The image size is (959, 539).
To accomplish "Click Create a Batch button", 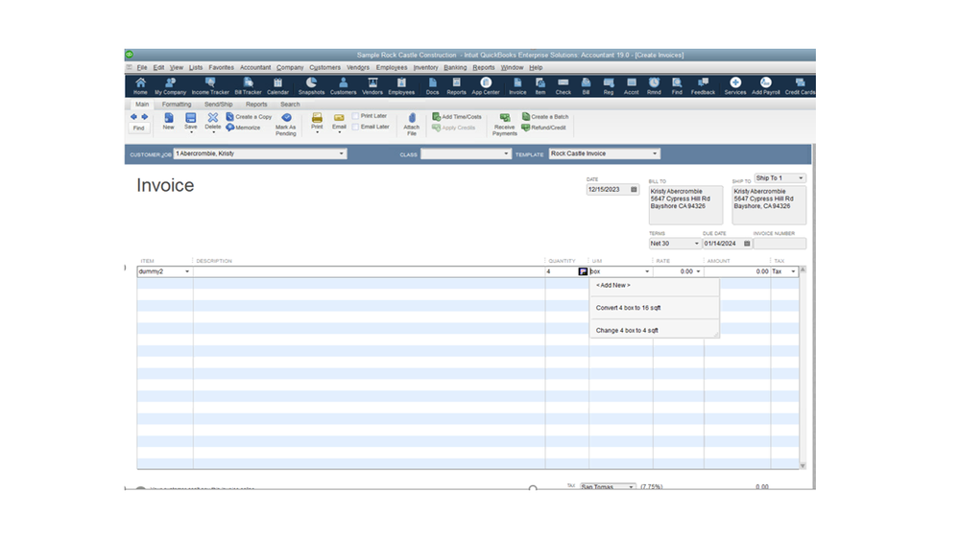I will 545,117.
